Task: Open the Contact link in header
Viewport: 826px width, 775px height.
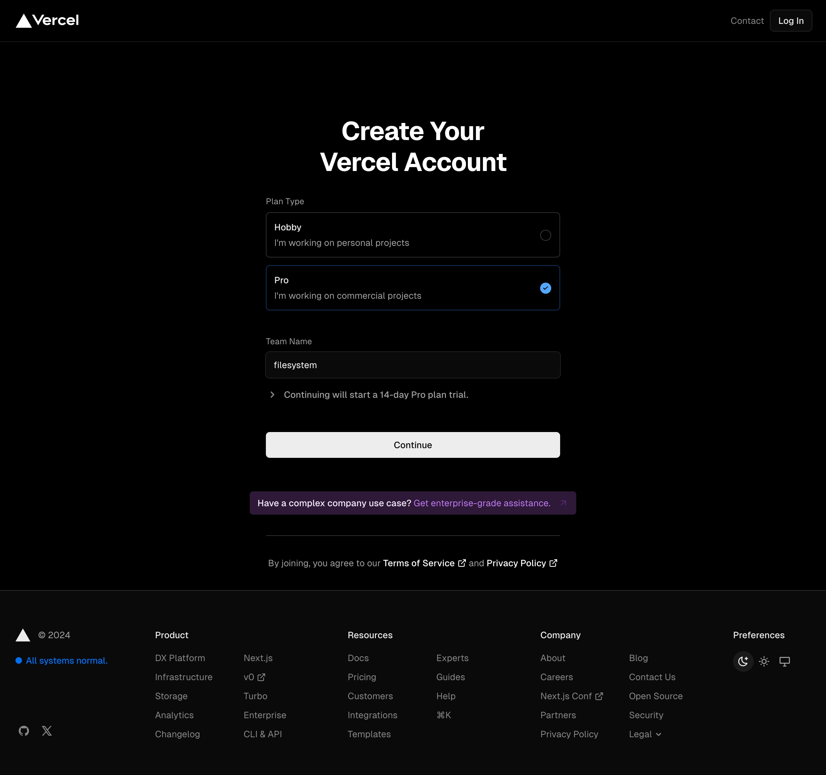Action: [x=747, y=21]
